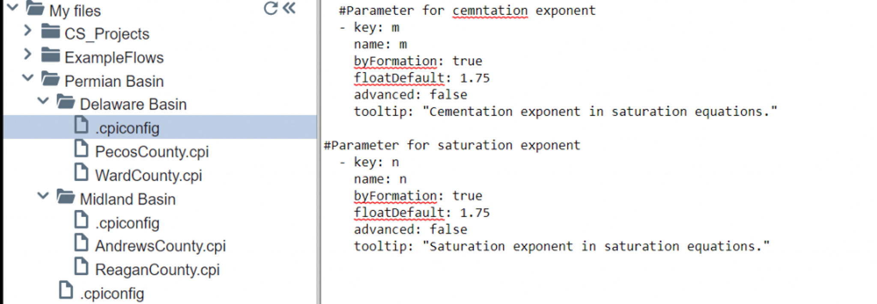Image resolution: width=877 pixels, height=304 pixels.
Task: Collapse the file panel with double-chevron icon
Action: (x=290, y=8)
